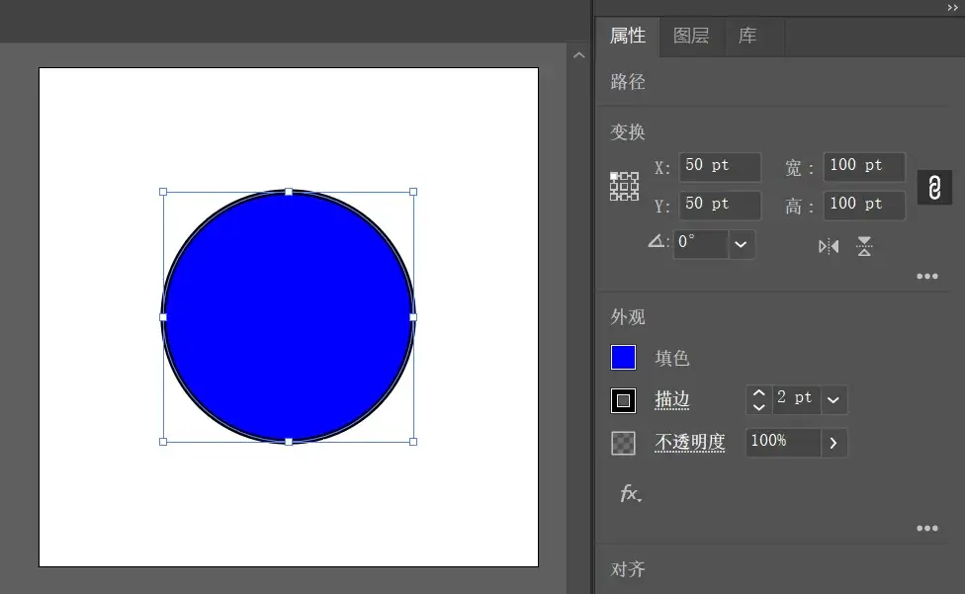Click the reference point grid icon

coord(624,186)
